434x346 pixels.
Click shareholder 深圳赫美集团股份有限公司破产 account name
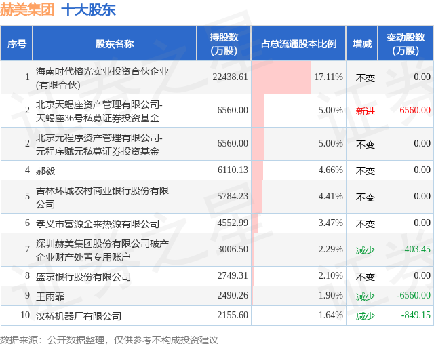[102, 250]
